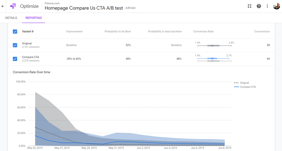
Task: Toggle the select-all variants checkbox
Action: [15, 32]
